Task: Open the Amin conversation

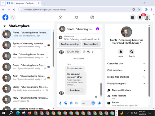Action: pos(26,78)
